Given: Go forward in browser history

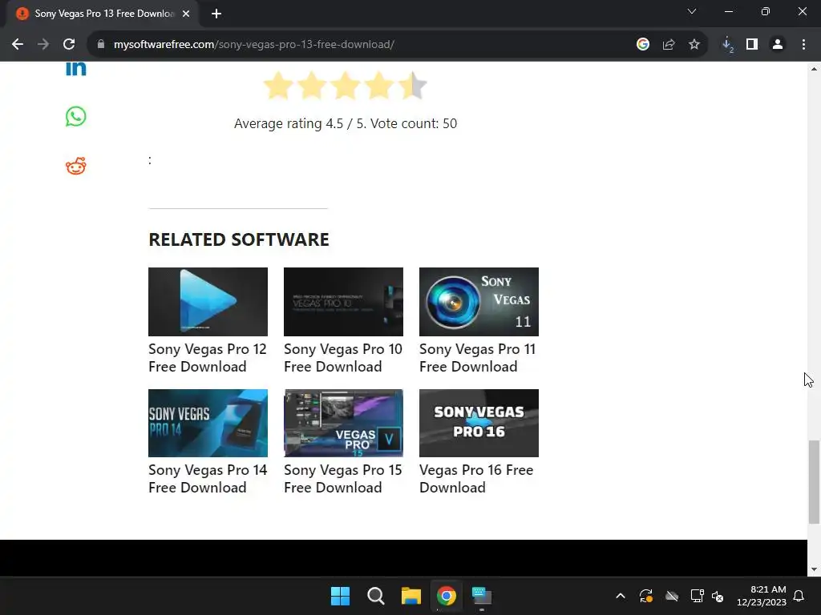Looking at the screenshot, I should 43,45.
